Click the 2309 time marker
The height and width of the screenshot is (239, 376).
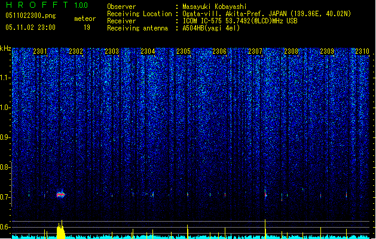pyautogui.click(x=327, y=51)
